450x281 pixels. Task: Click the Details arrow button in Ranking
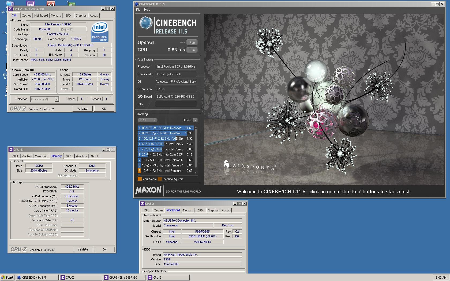click(x=195, y=120)
